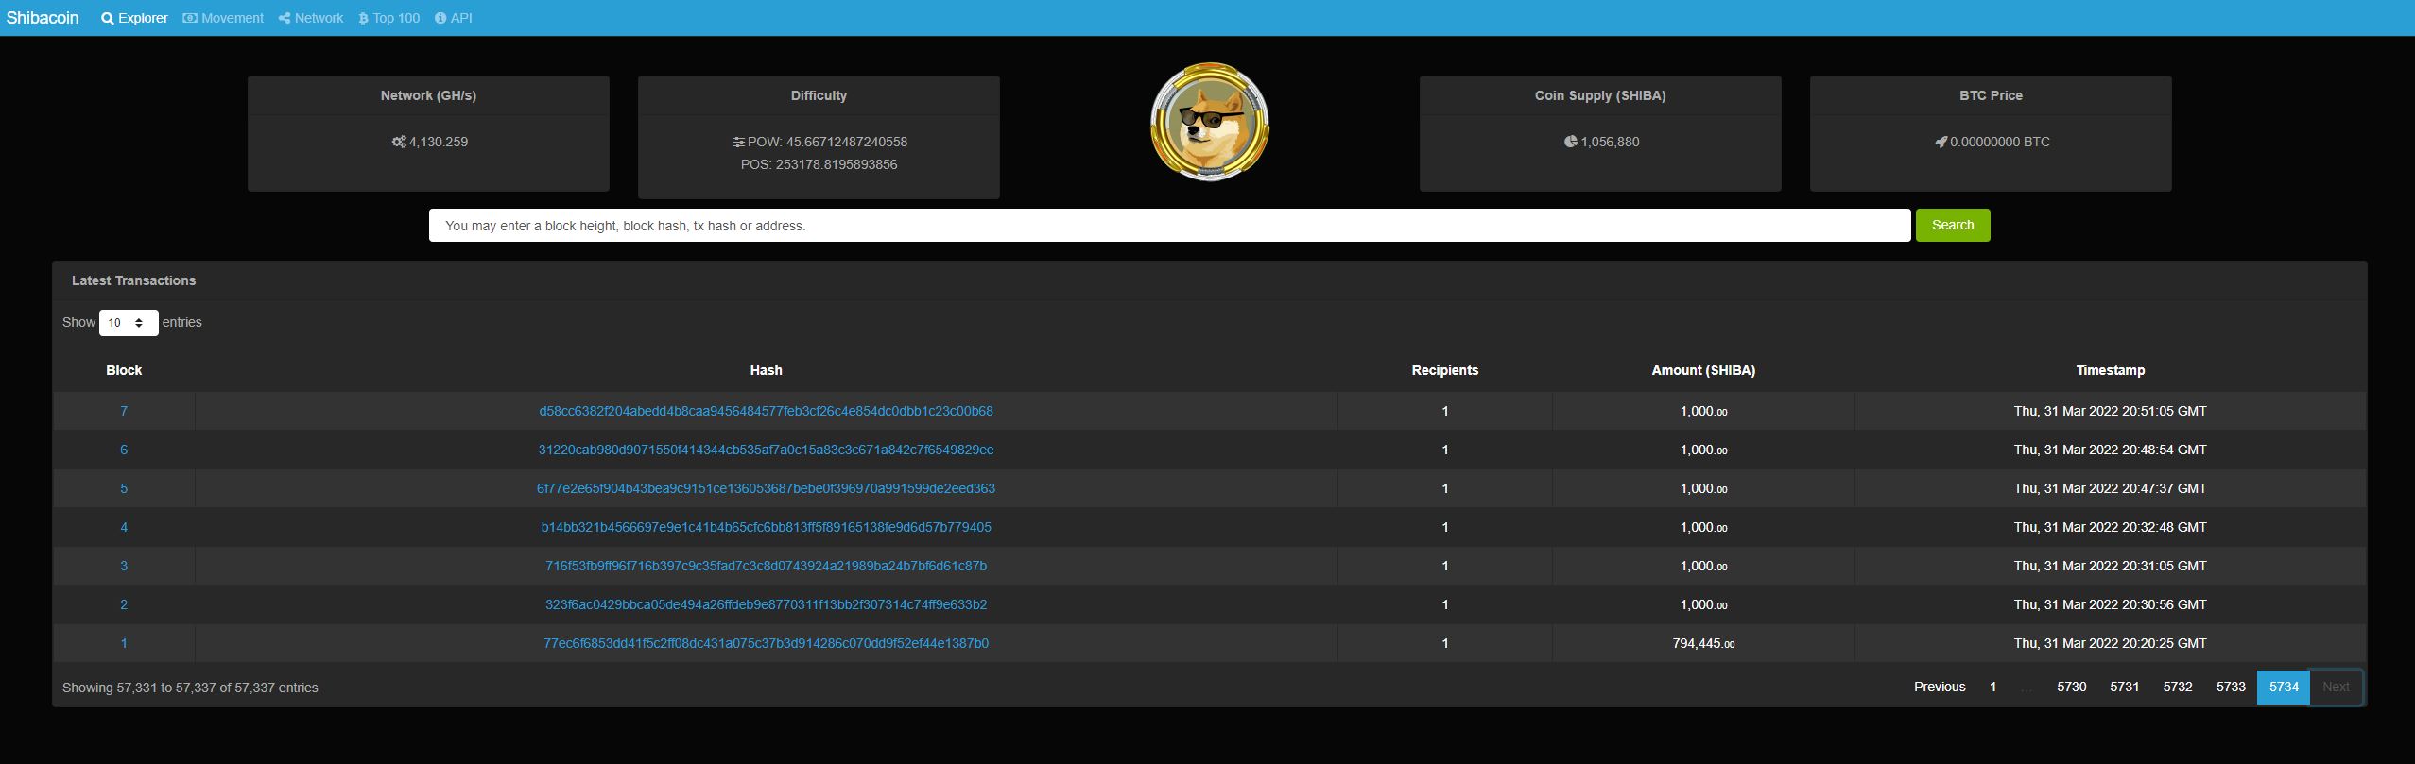Sort by the Block column header
Image resolution: width=2415 pixels, height=764 pixels.
coord(124,370)
